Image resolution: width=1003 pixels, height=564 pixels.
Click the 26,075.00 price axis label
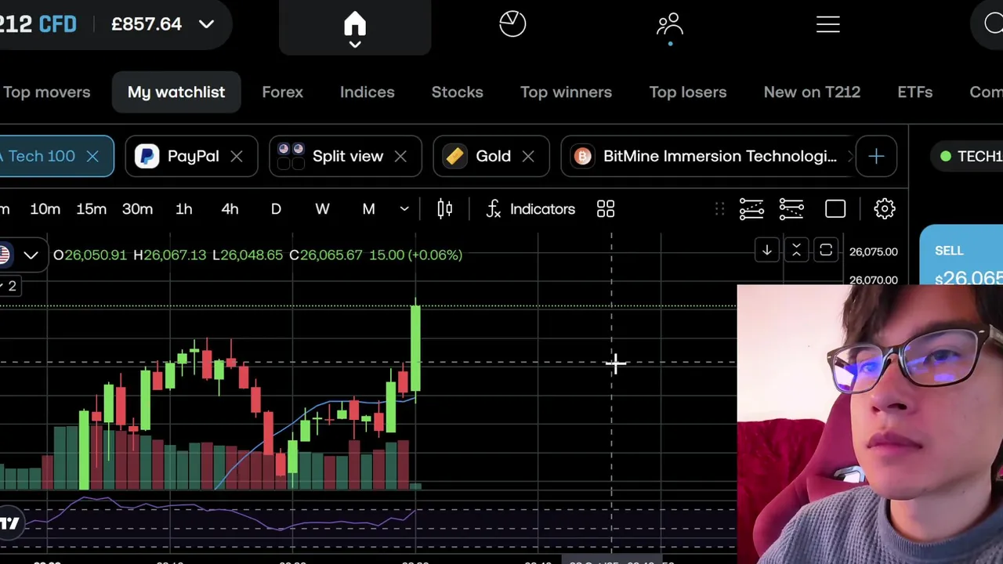coord(873,251)
